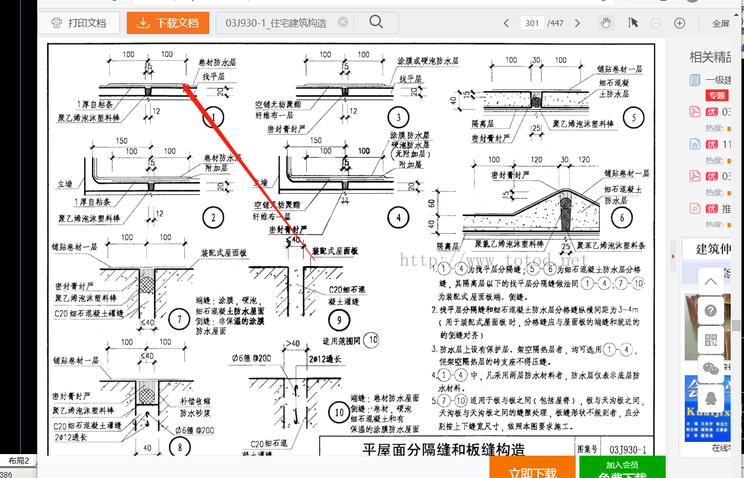Click the Word document icon in related list
The height and width of the screenshot is (478, 744).
[695, 144]
